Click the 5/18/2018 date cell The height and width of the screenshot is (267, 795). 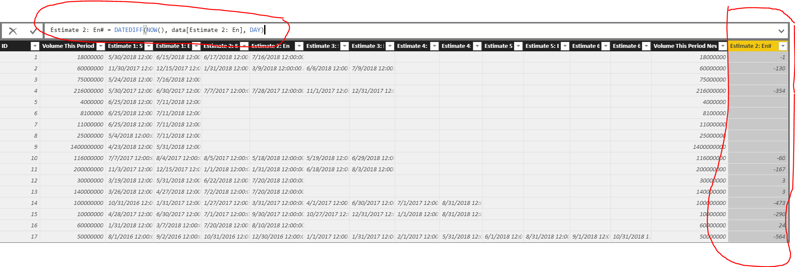[x=277, y=158]
